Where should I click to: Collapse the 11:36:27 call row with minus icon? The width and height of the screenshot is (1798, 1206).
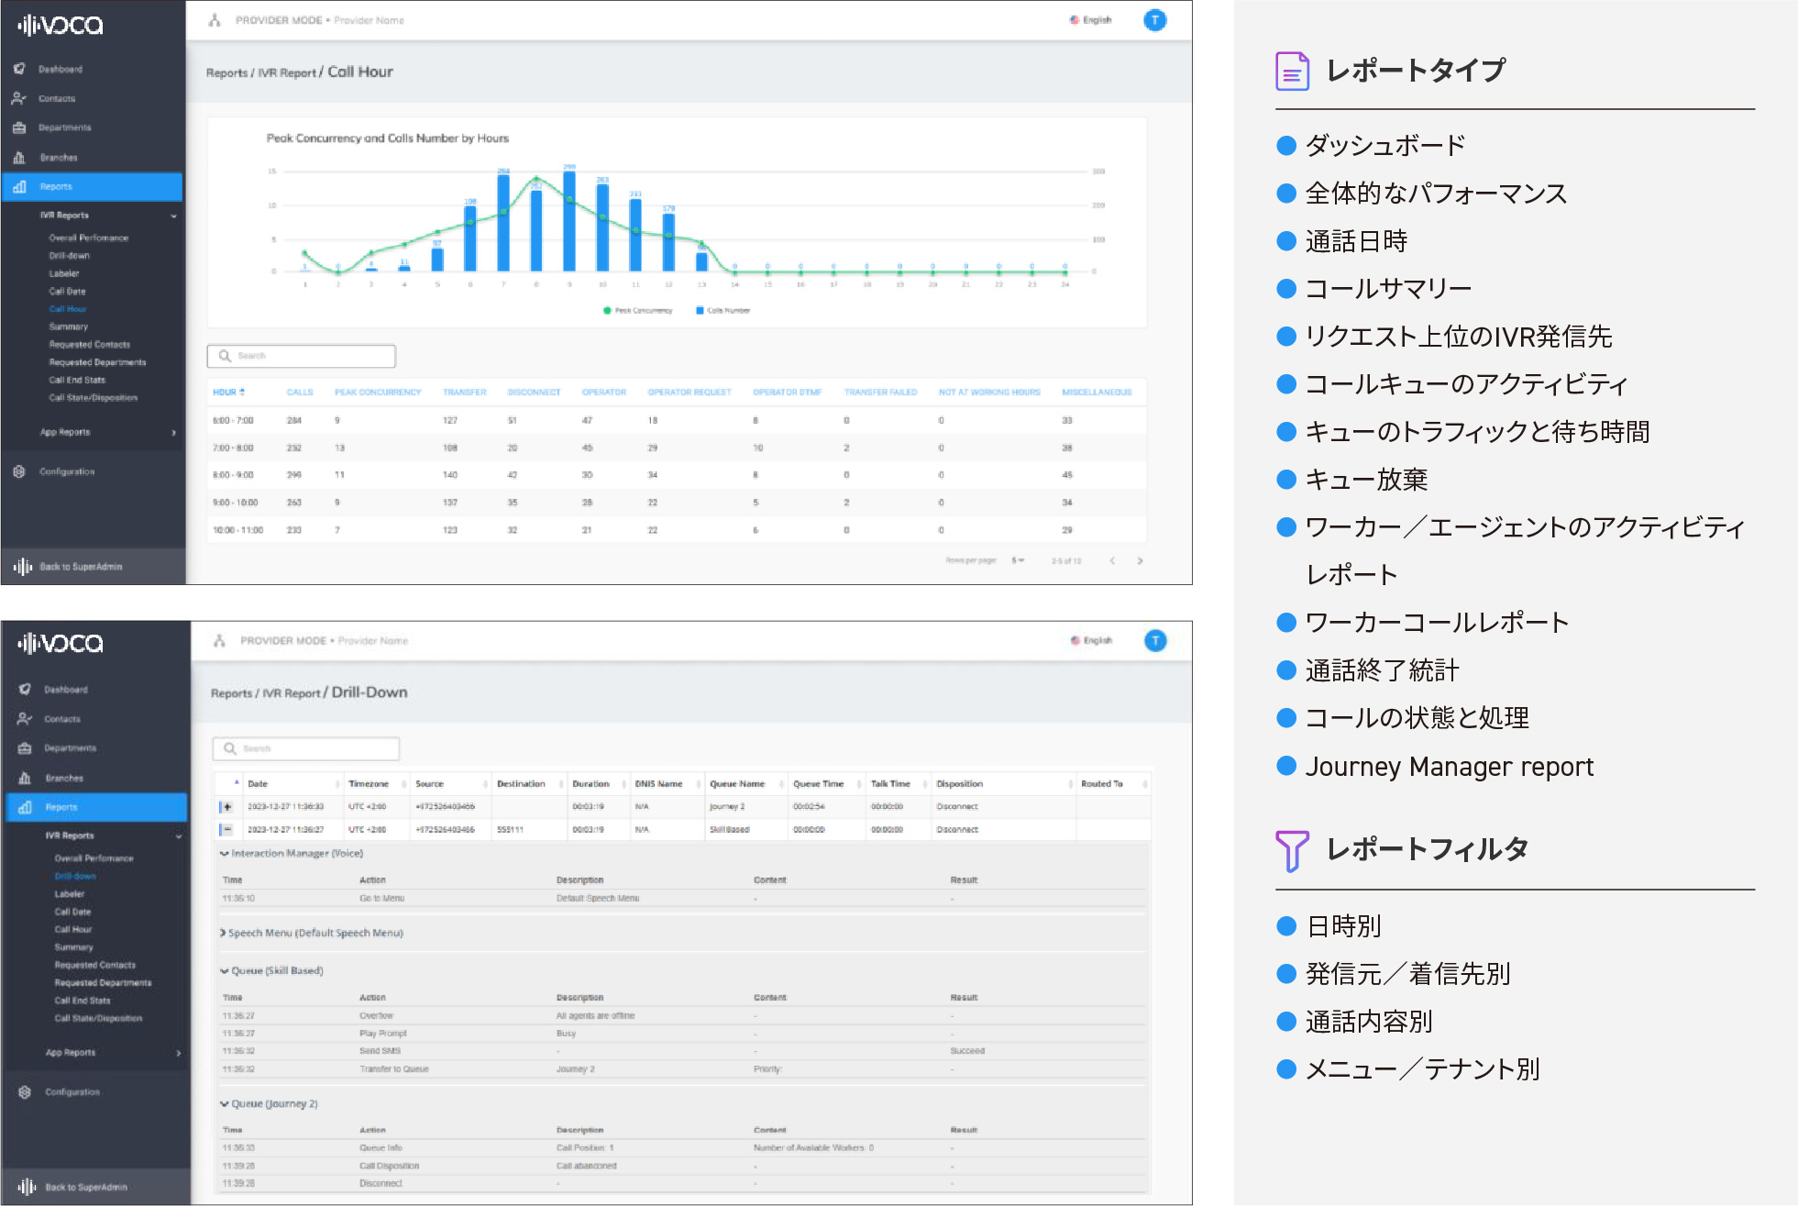[x=226, y=829]
